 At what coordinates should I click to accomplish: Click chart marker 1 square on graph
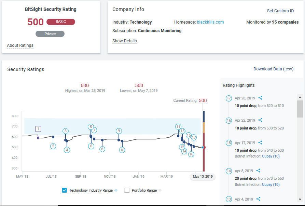click(x=38, y=129)
